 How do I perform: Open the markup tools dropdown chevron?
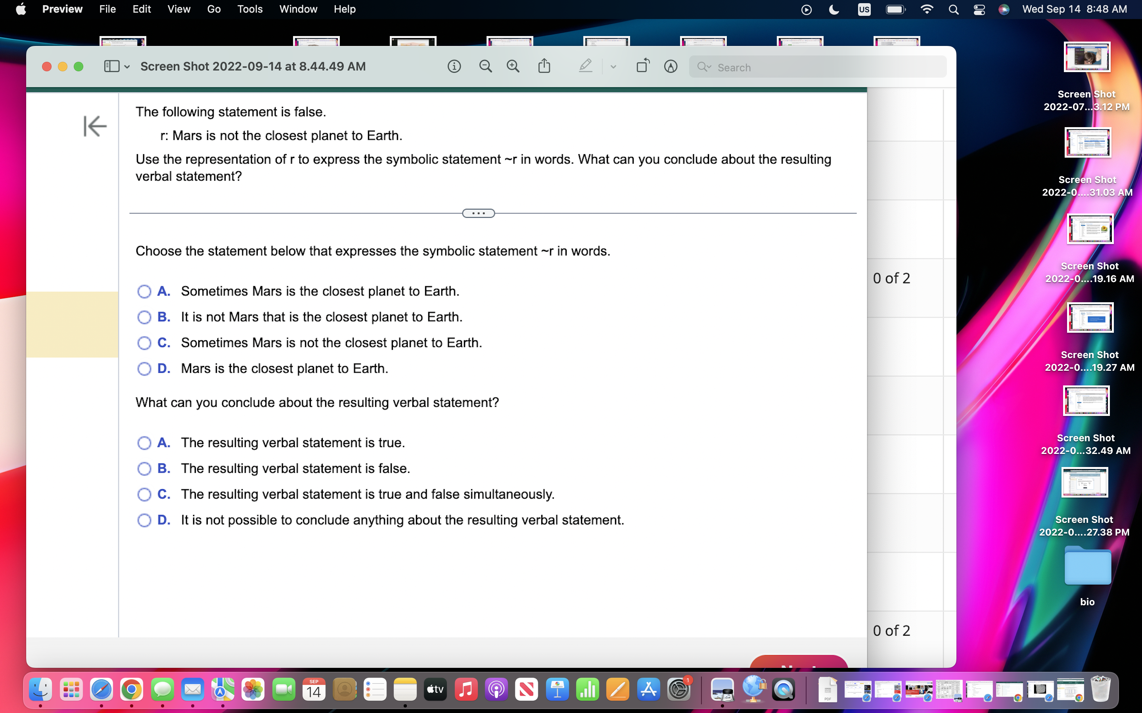point(613,66)
